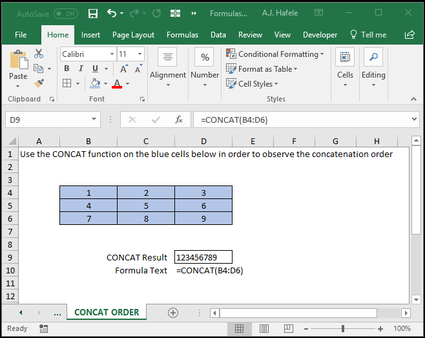Image resolution: width=425 pixels, height=338 pixels.
Task: Click the Cut scissors icon
Action: 39,54
